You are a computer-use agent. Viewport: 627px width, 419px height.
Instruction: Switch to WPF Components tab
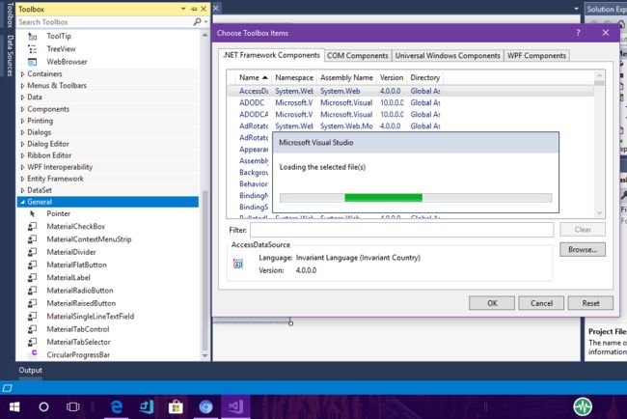tap(536, 56)
